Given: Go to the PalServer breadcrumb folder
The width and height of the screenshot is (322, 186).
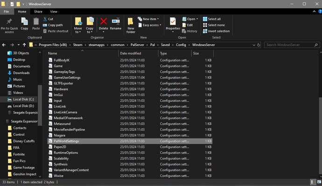Looking at the screenshot, I should point(137,45).
